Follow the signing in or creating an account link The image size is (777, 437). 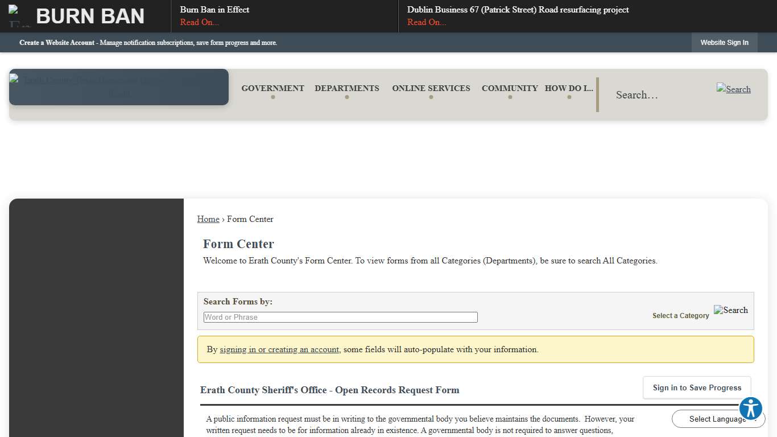tap(279, 349)
